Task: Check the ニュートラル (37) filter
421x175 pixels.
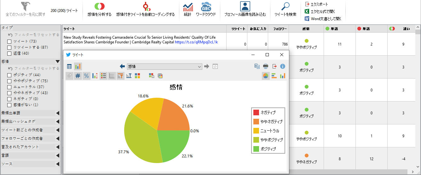Action: 9,87
